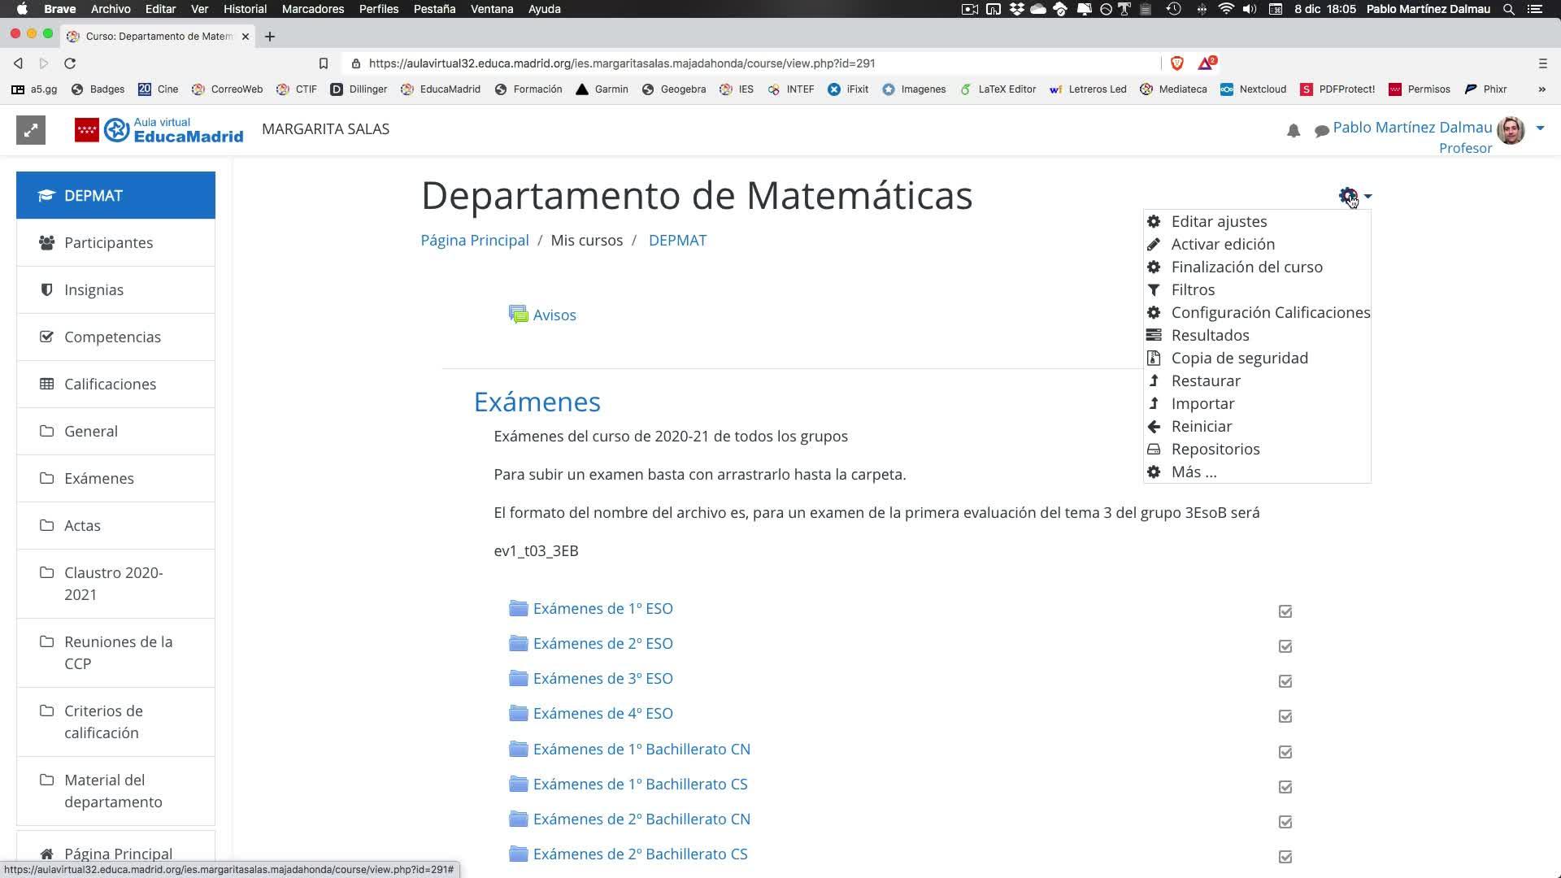Image resolution: width=1561 pixels, height=878 pixels.
Task: Click the bookmark icon in address bar
Action: (323, 63)
